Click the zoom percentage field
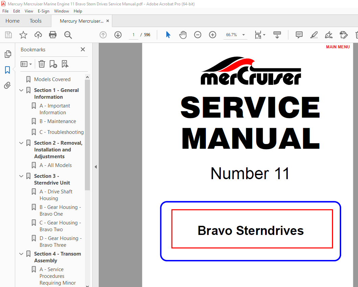The image size is (358, 287). click(x=231, y=35)
